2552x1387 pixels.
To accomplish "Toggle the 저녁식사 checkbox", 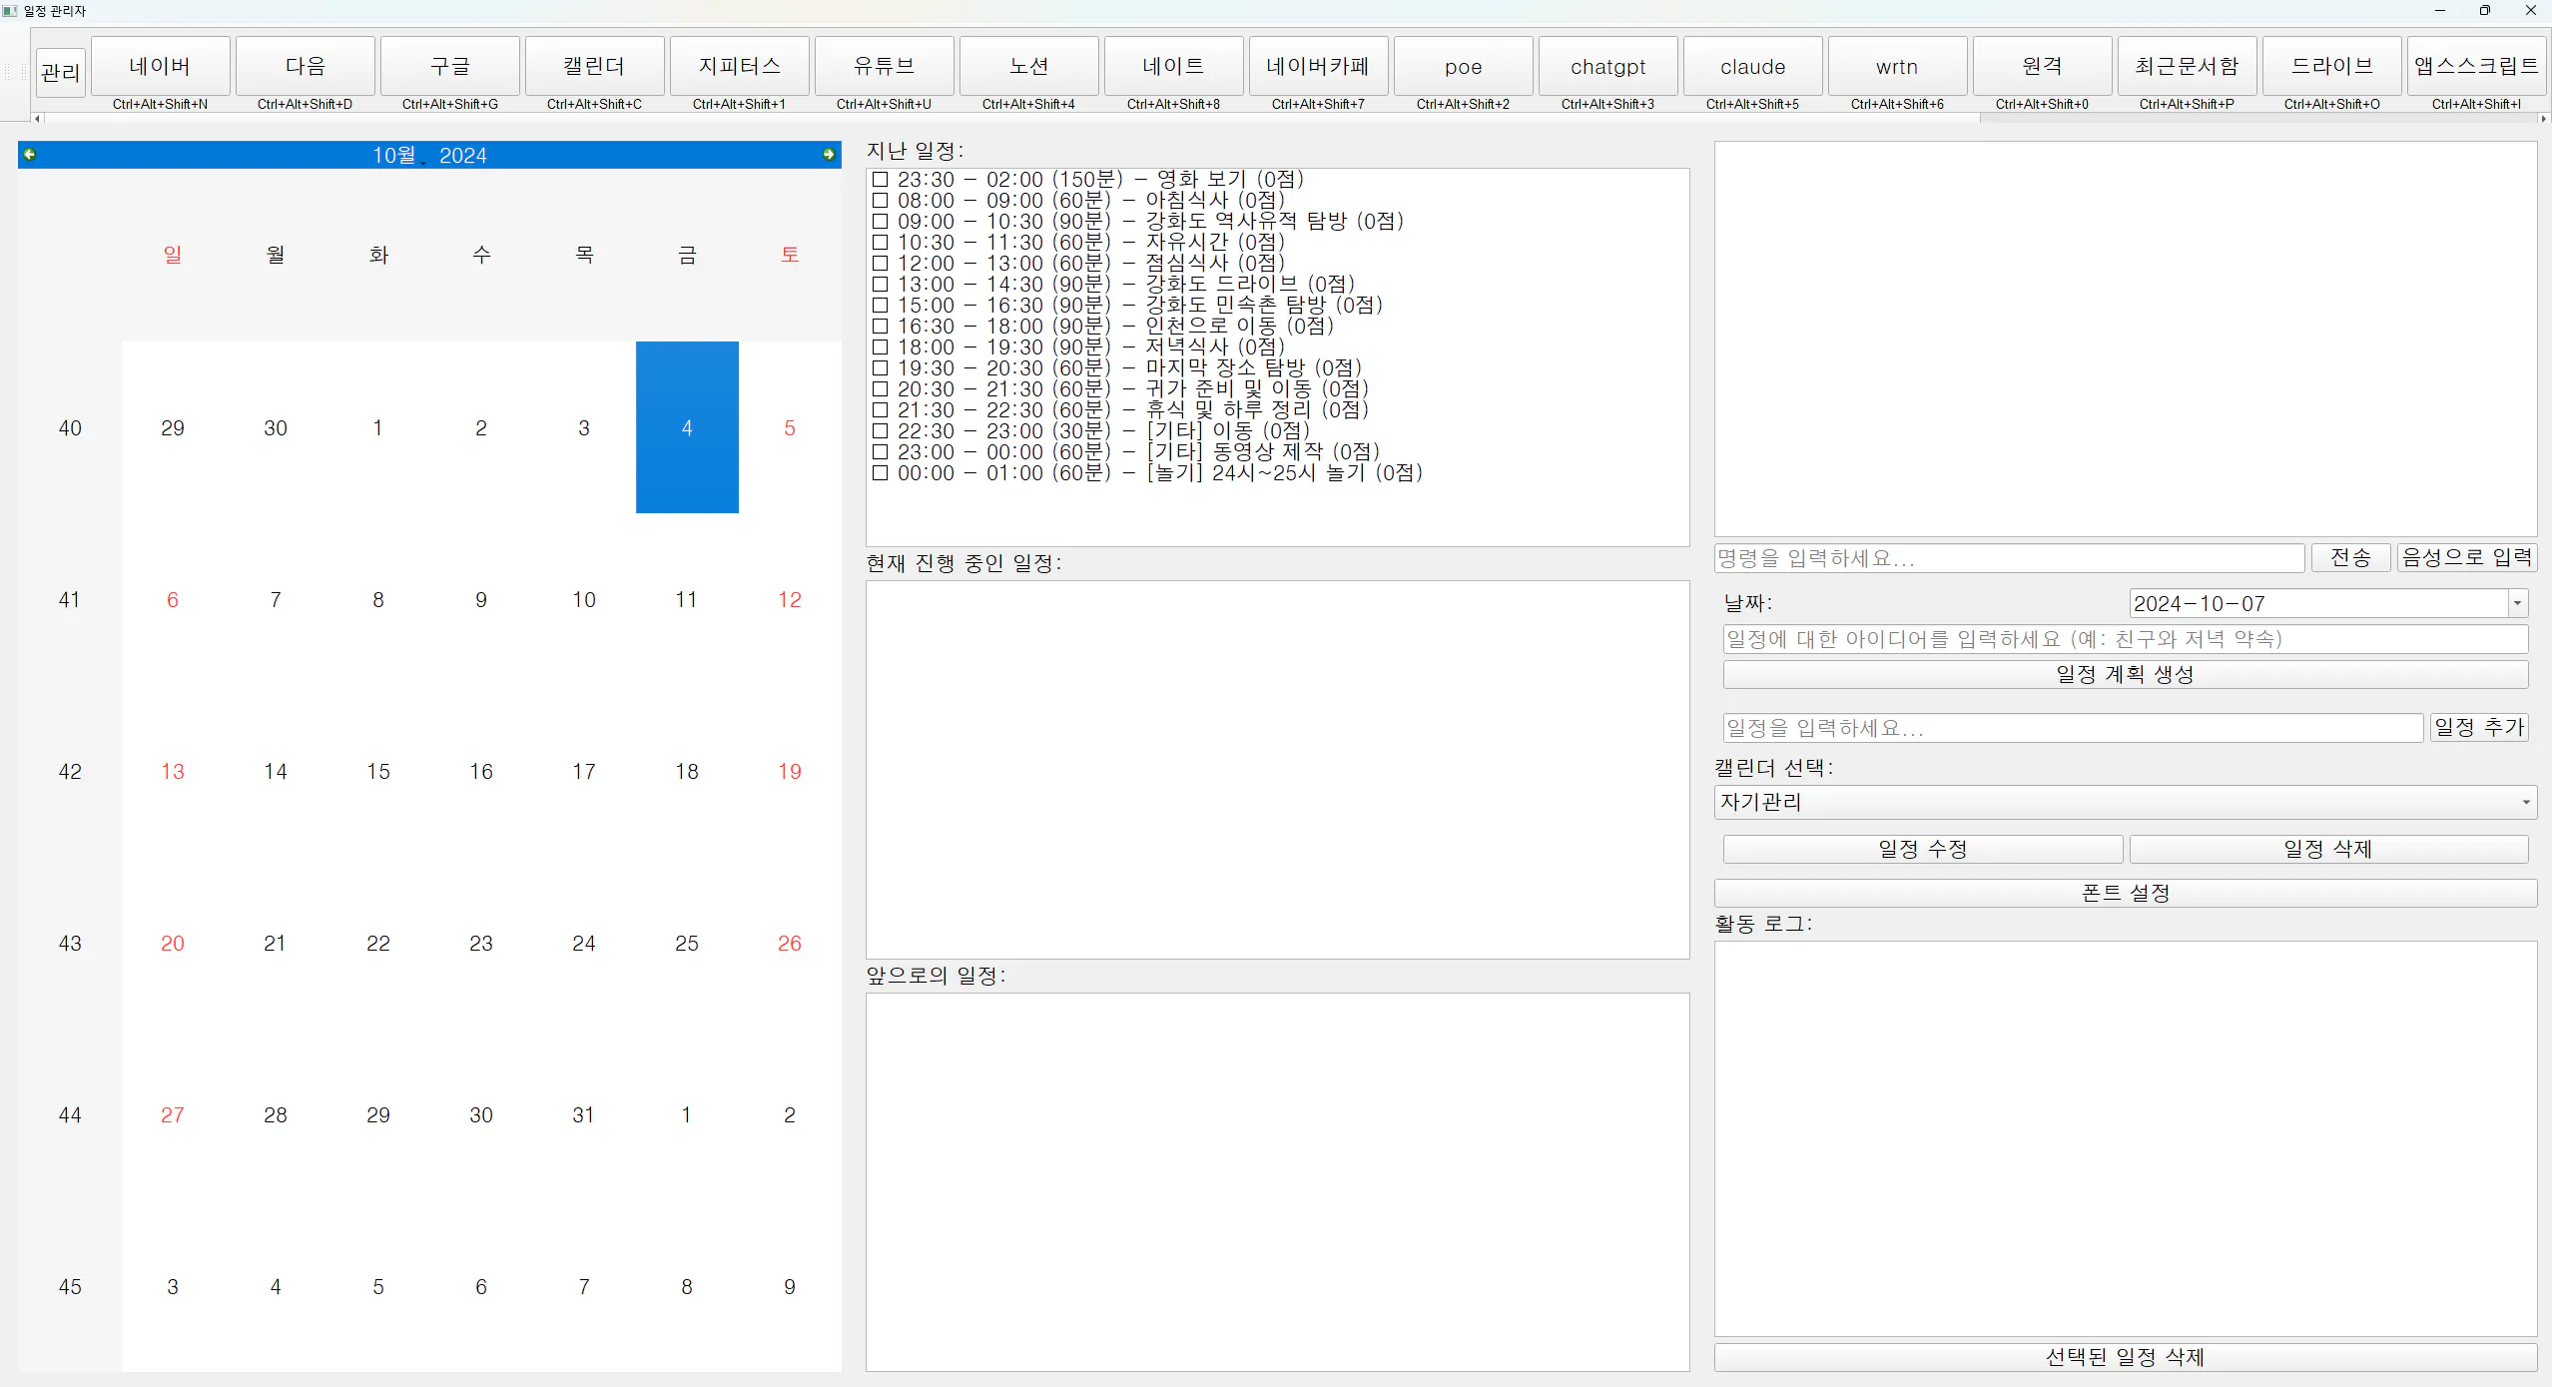I will tap(880, 347).
